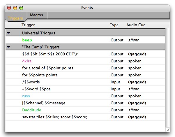Select the Dadditude trigger row
This screenshot has width=175, height=137.
click(31, 110)
